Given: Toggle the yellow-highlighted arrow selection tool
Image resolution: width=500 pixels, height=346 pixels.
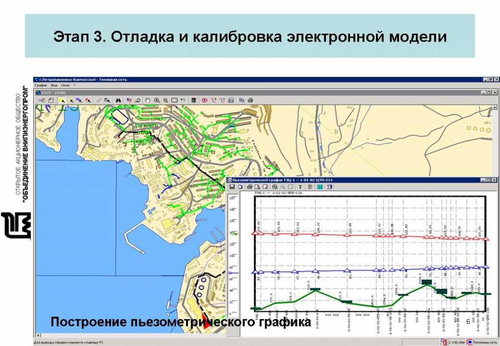Looking at the screenshot, I should point(62,100).
